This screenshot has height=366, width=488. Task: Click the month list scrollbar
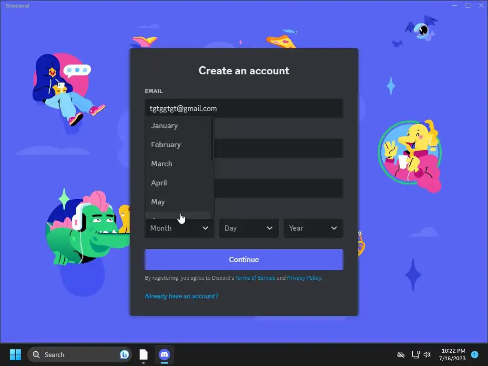click(x=212, y=139)
